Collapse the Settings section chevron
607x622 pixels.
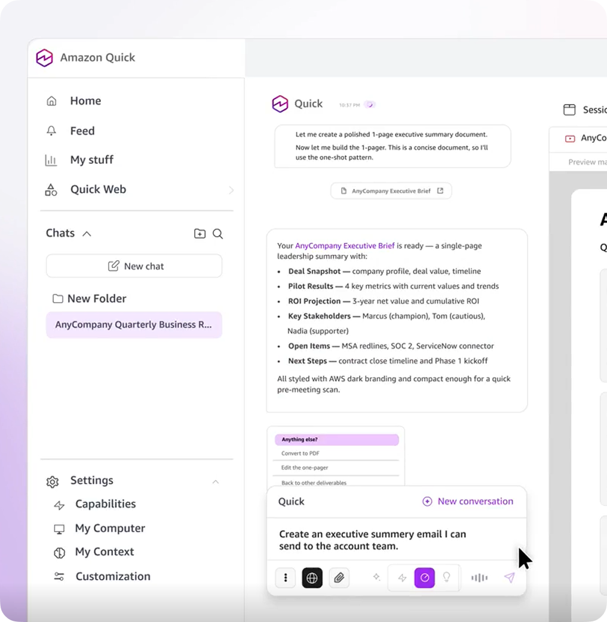(x=216, y=481)
